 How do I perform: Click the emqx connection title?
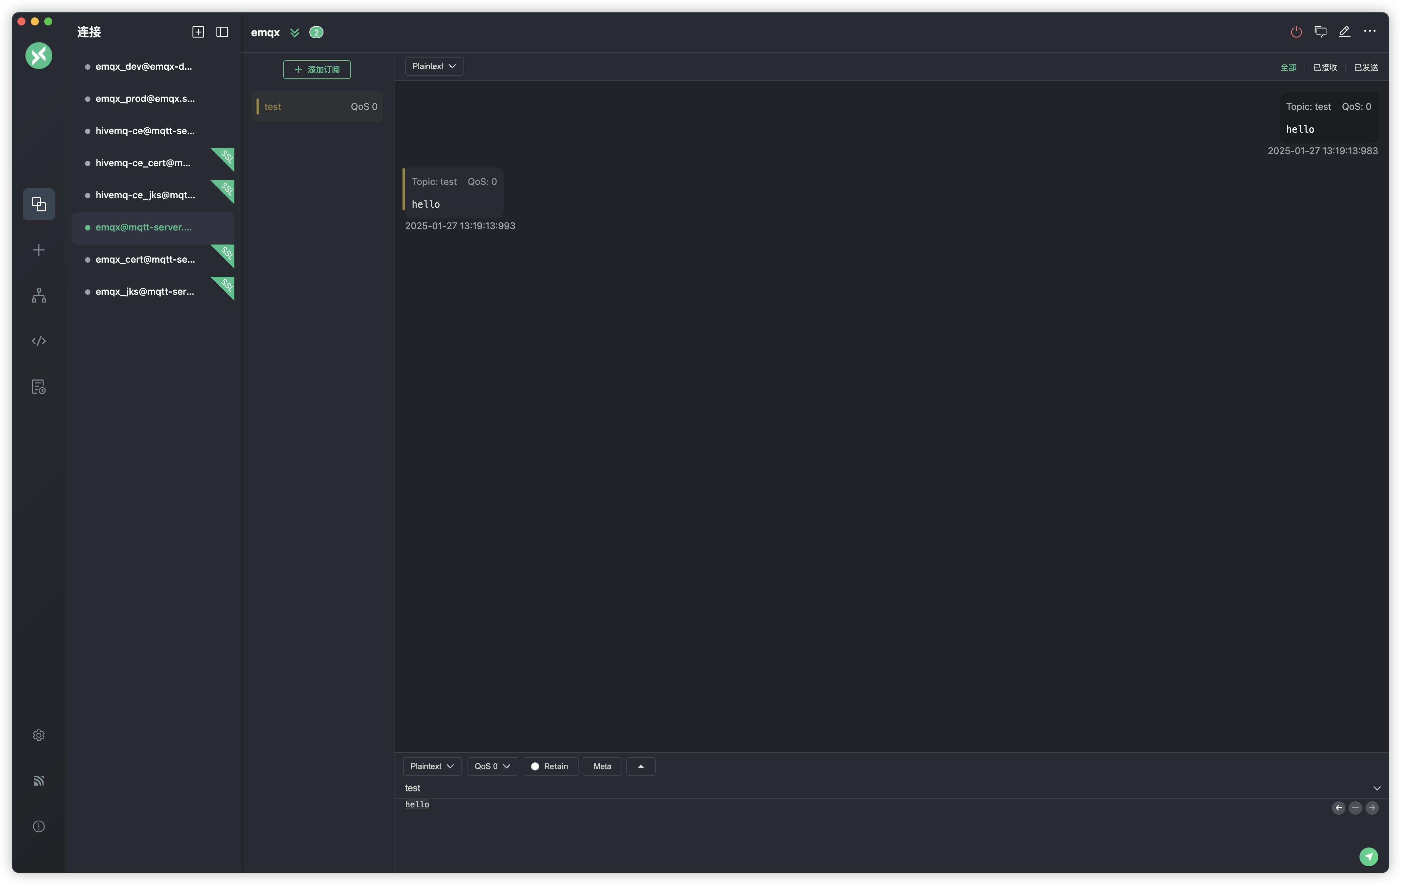265,32
